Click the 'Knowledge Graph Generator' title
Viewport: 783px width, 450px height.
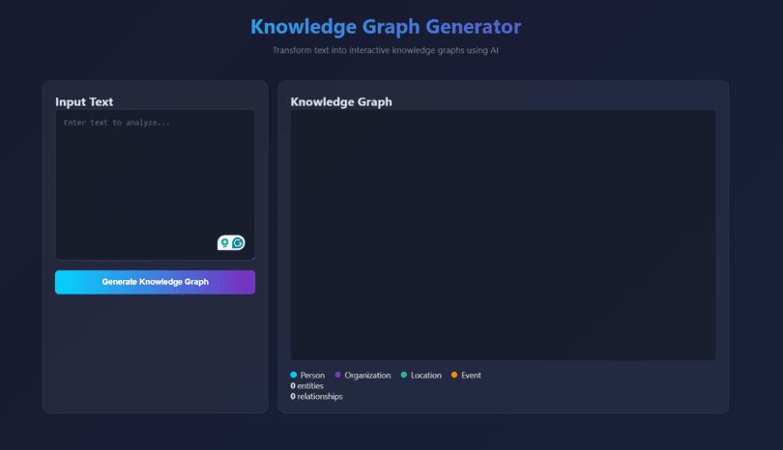pyautogui.click(x=386, y=26)
